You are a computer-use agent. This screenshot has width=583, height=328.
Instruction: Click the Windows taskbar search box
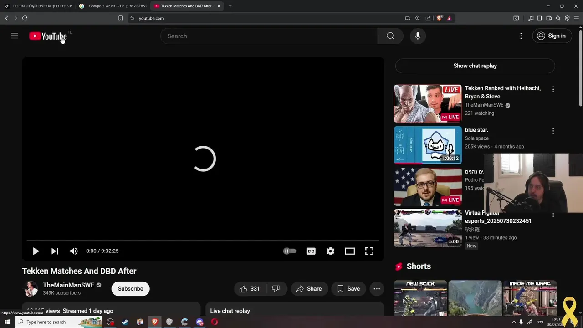click(x=59, y=322)
